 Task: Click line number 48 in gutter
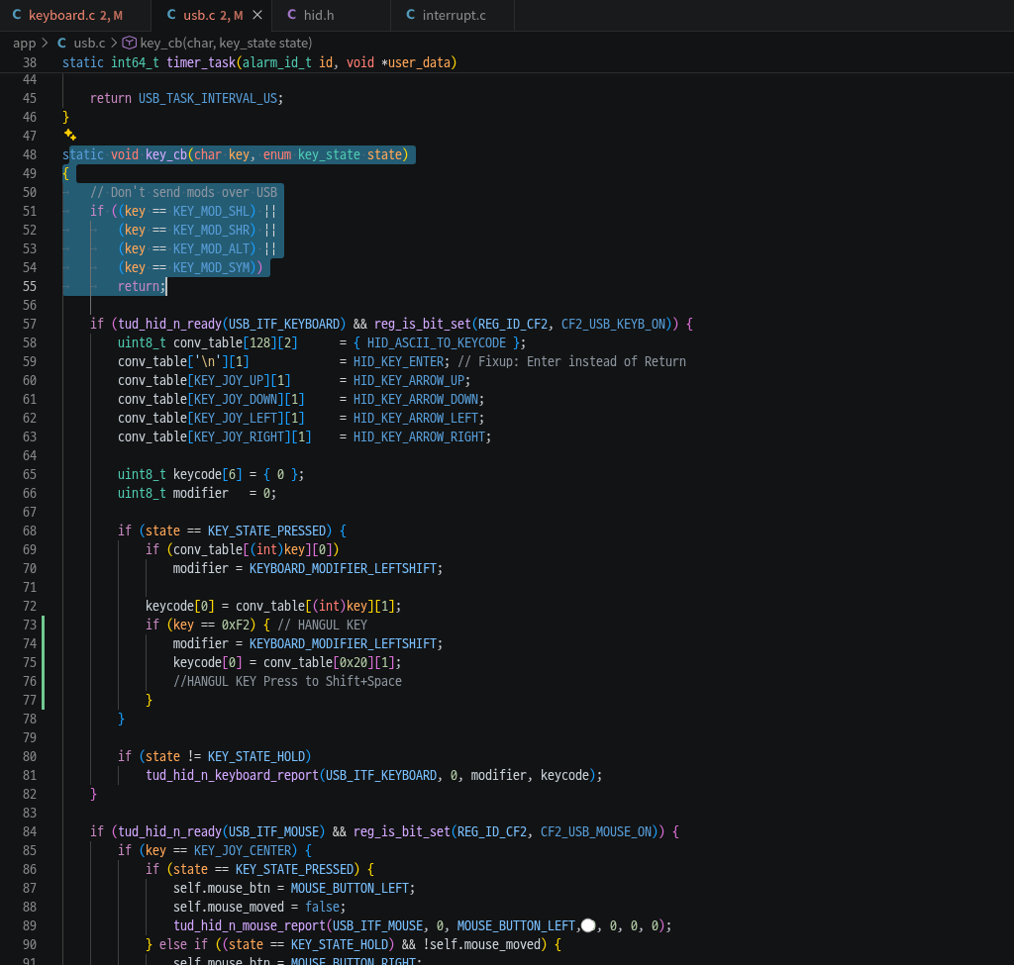(x=30, y=154)
